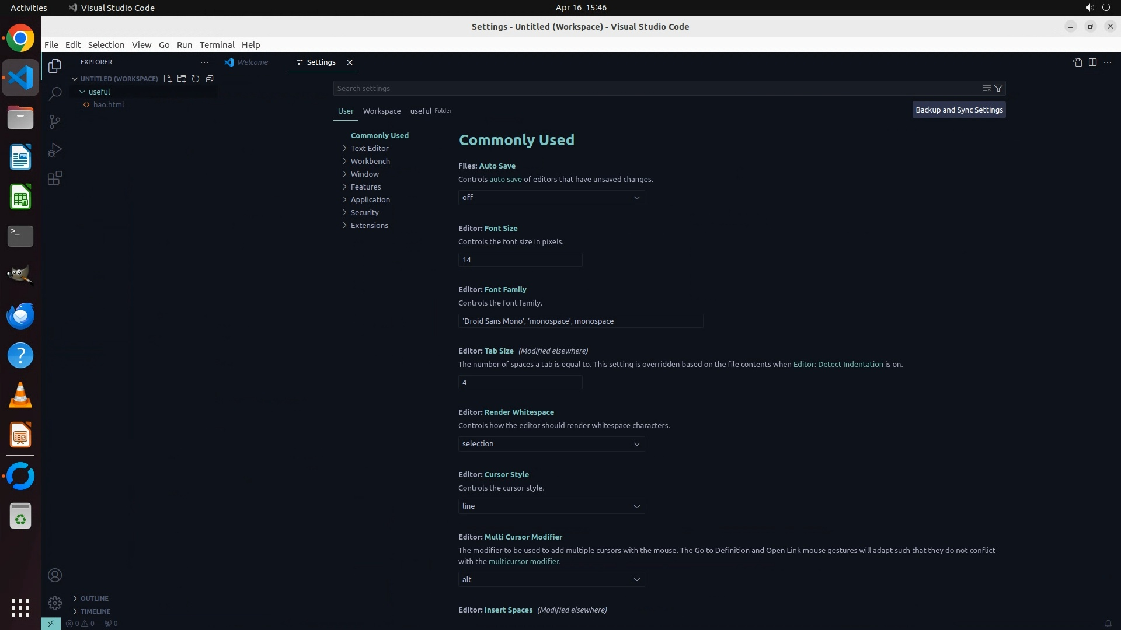This screenshot has width=1121, height=630.
Task: Open the Search view in activity bar
Action: [x=55, y=94]
